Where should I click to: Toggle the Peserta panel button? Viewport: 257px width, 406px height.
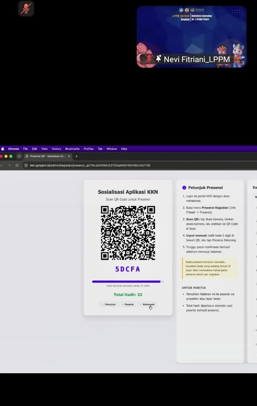click(128, 305)
